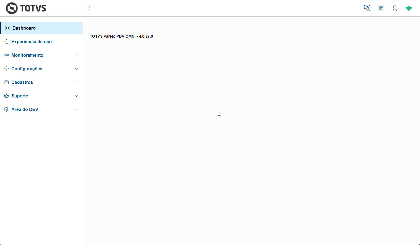The image size is (420, 245).
Task: Open the Suporte menu
Action: [x=42, y=96]
